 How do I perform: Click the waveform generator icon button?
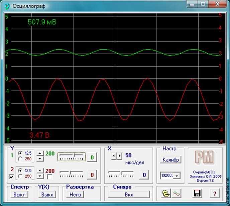[x=177, y=193]
